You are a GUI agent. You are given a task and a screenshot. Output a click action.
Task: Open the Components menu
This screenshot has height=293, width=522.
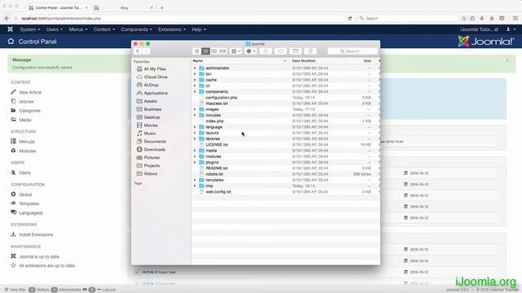click(136, 29)
